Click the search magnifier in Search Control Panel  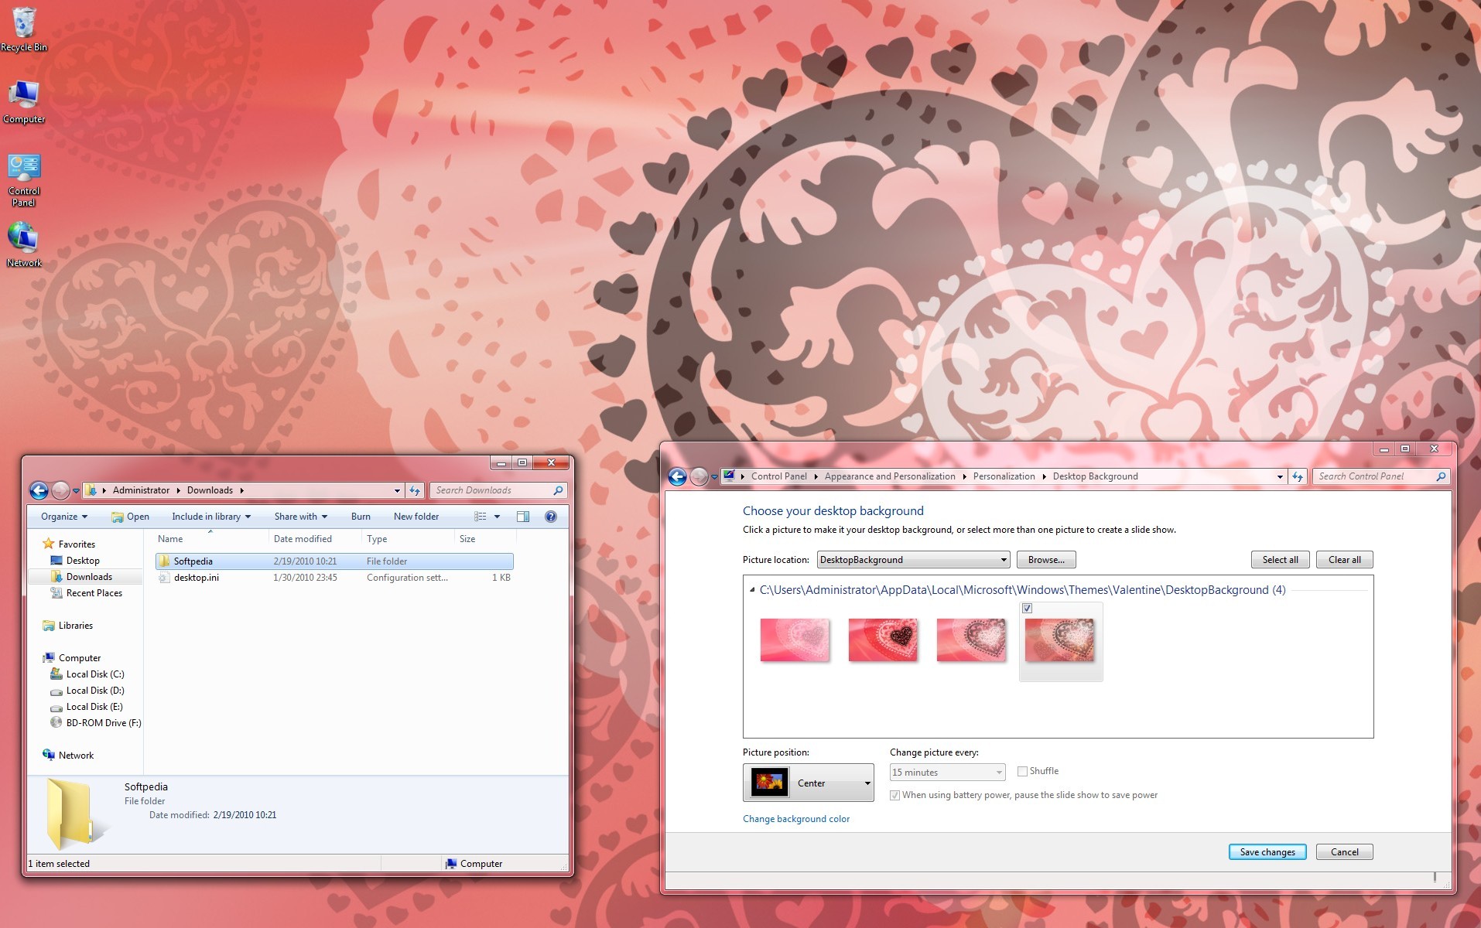[1441, 476]
